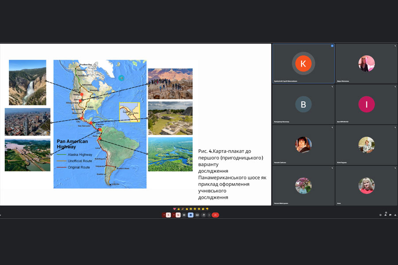Image resolution: width=398 pixels, height=265 pixels.
Task: Send the party popper reaction
Action: [183, 208]
